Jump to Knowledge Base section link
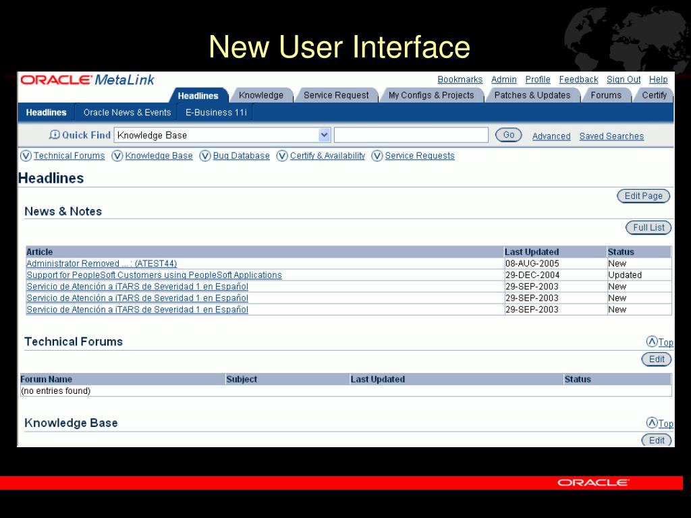Viewport: 691px width, 518px height. coord(159,156)
